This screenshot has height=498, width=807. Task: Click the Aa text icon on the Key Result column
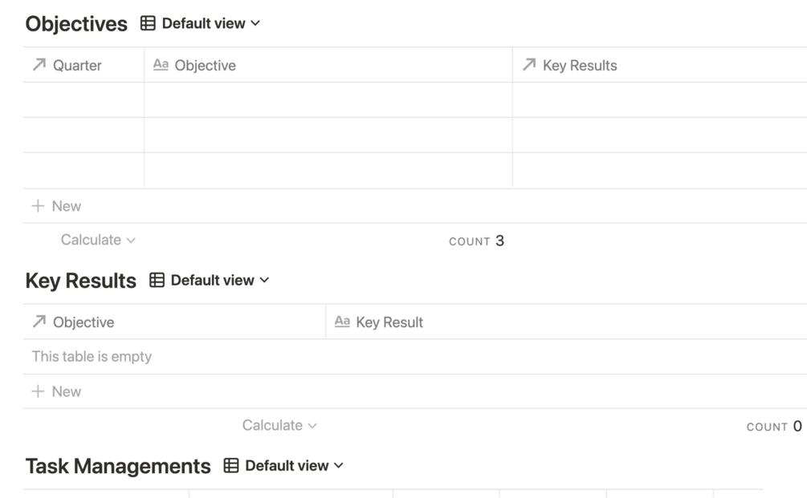pos(342,322)
